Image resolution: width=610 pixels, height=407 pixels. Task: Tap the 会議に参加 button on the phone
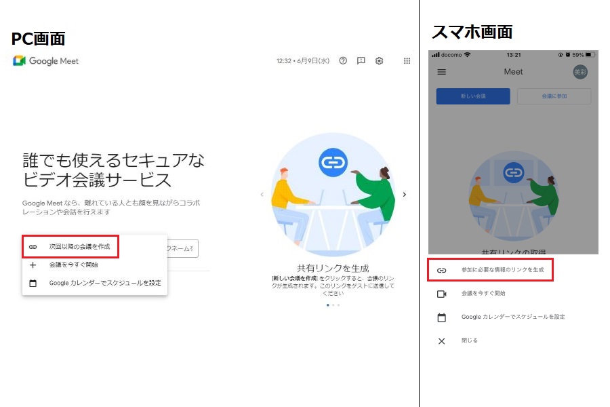point(554,96)
